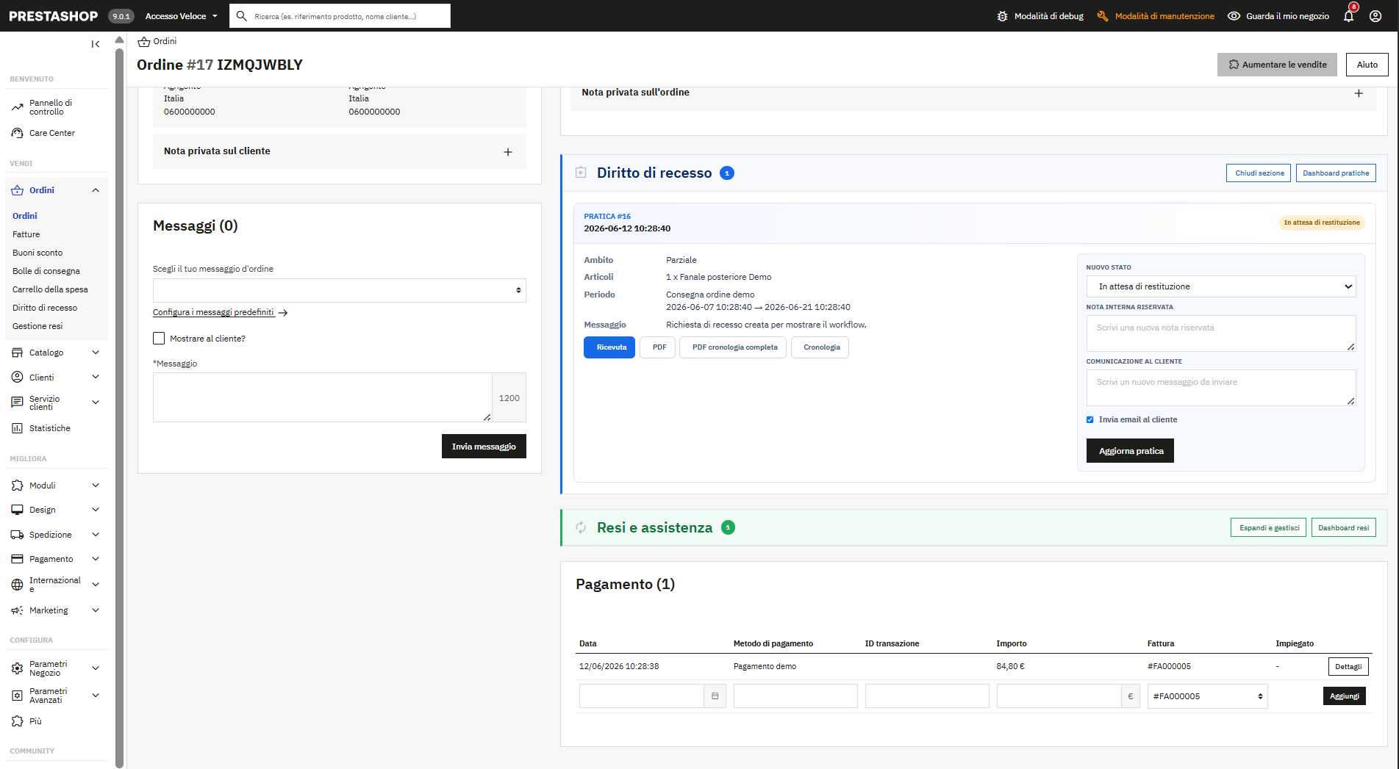The height and width of the screenshot is (769, 1399).
Task: Uncheck Invia email al cliente
Action: pyautogui.click(x=1090, y=420)
